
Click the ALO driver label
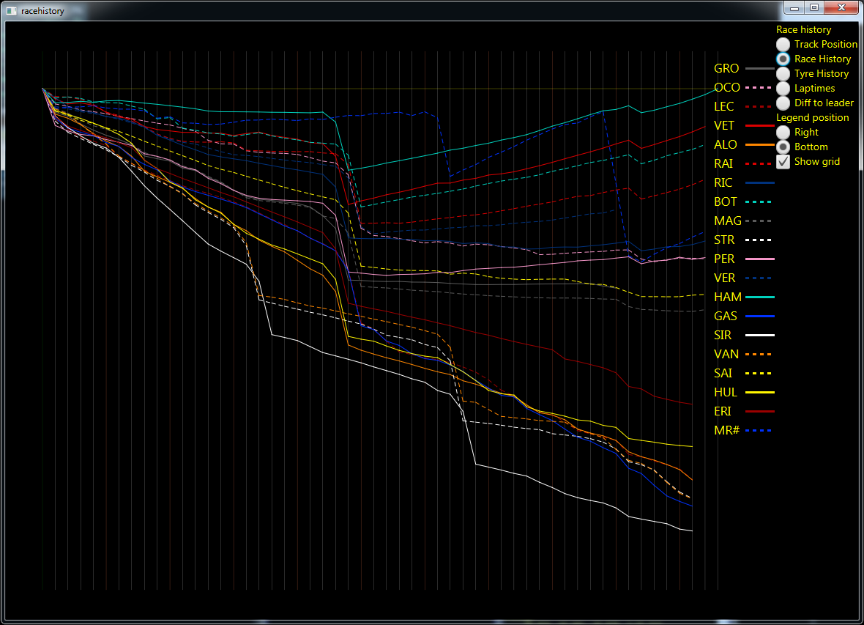click(x=725, y=144)
